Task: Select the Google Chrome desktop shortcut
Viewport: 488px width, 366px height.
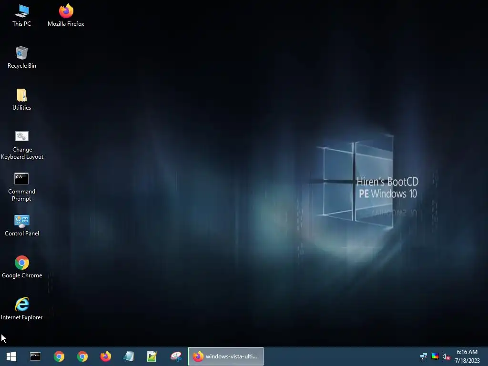Action: 22,267
